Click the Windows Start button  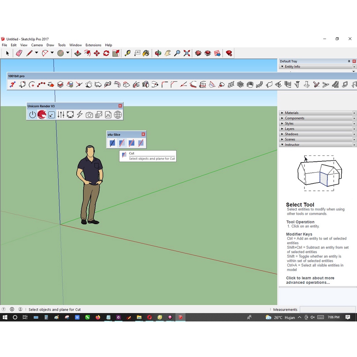(x=5, y=317)
